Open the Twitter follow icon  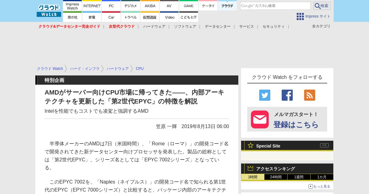(265, 95)
